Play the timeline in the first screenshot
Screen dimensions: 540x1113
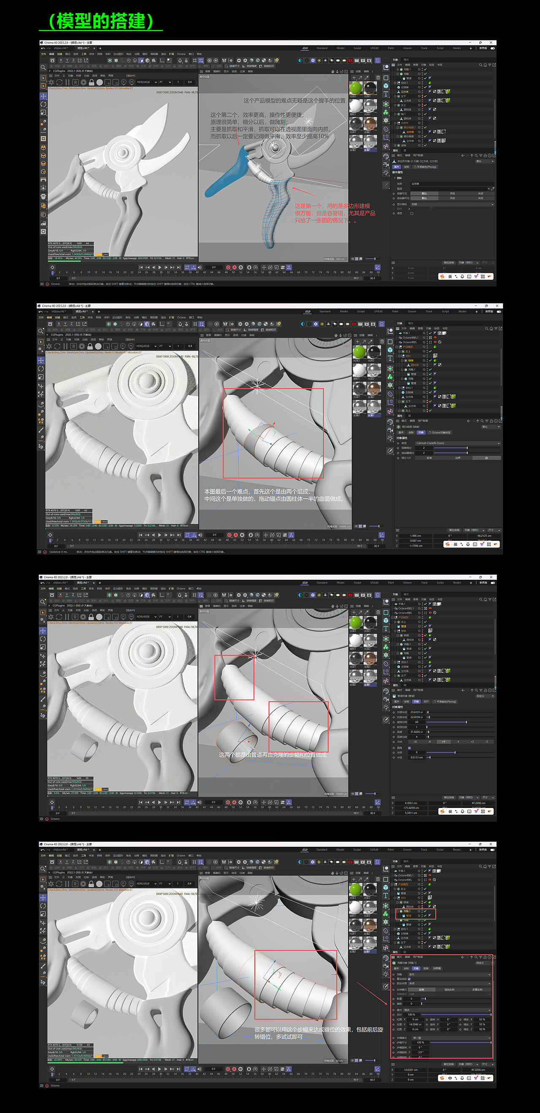coord(160,268)
